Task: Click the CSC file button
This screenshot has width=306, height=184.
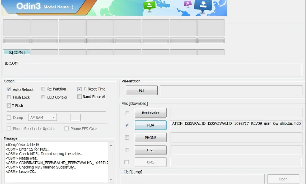Action: pos(150,150)
